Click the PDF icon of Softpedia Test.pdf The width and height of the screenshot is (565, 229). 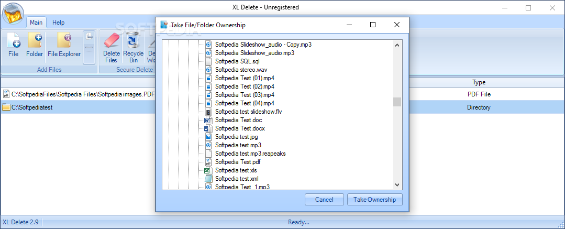tap(208, 161)
